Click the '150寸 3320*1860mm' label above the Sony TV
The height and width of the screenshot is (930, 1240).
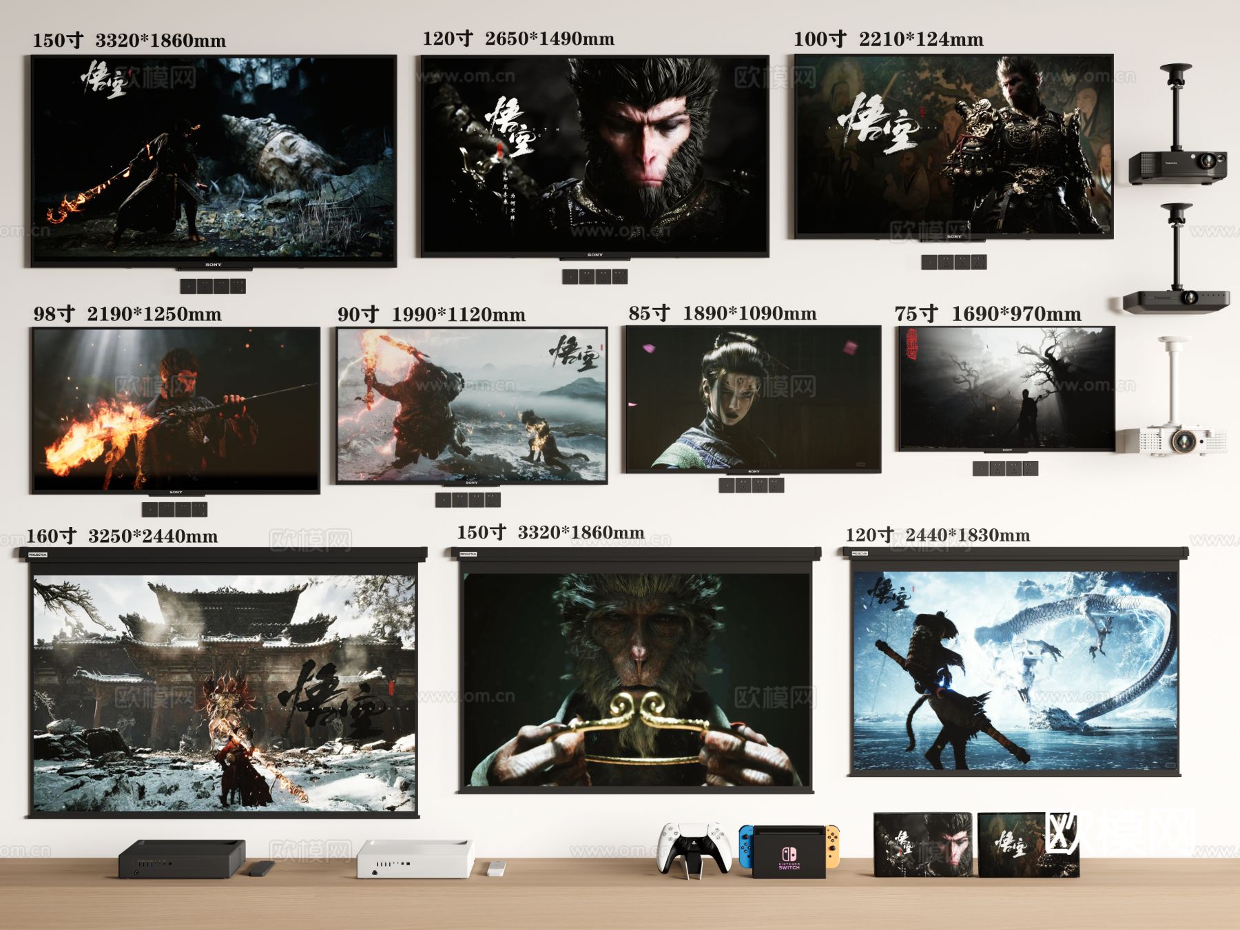pos(130,40)
